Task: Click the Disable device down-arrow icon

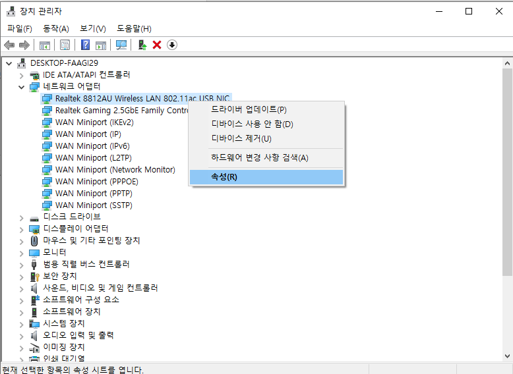Action: (172, 45)
